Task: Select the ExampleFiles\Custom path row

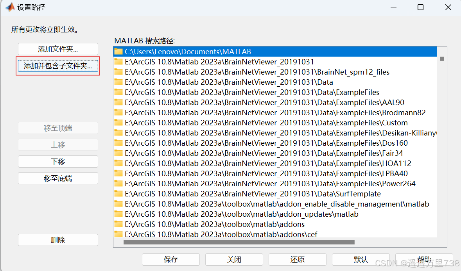Action: [275, 123]
